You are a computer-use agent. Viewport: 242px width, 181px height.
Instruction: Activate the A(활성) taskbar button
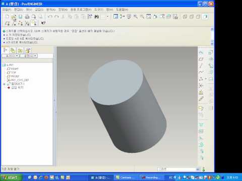tap(101, 177)
